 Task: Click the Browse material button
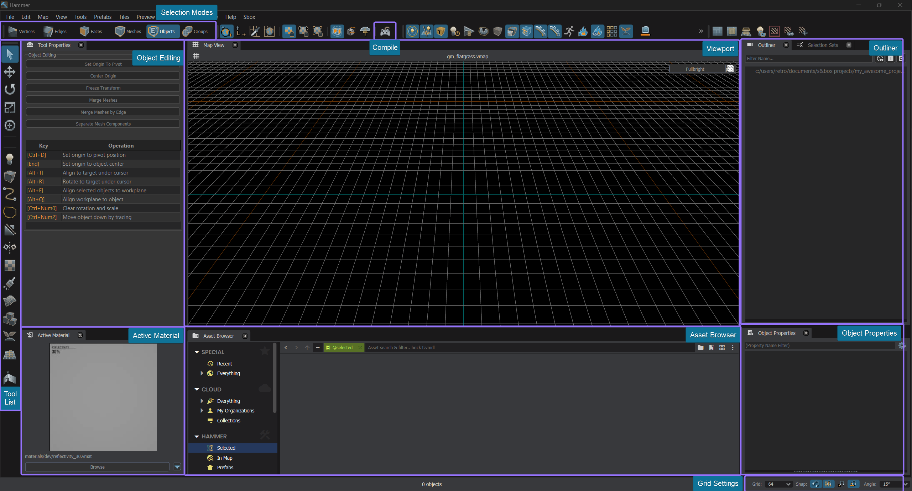click(97, 467)
